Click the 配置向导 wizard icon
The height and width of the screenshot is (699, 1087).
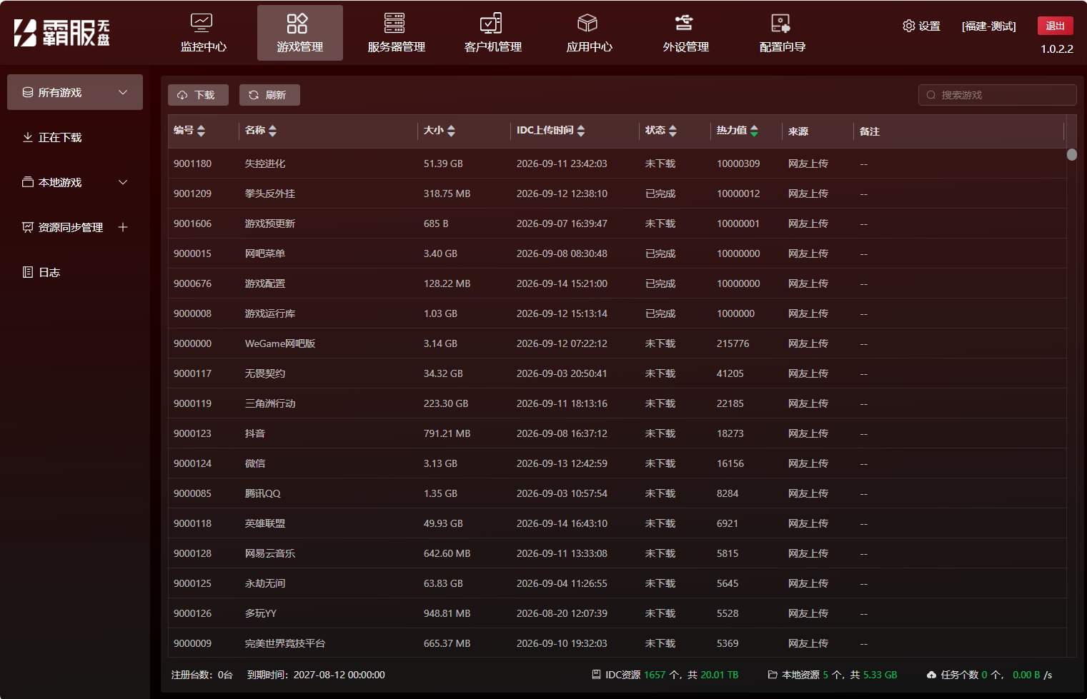coord(781,23)
